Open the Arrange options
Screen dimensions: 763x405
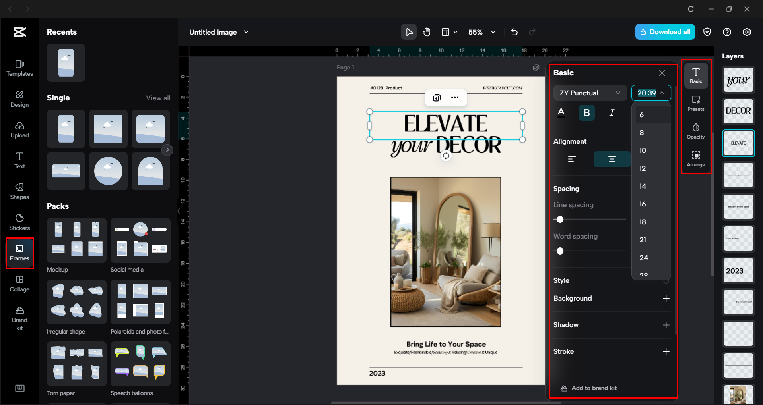695,158
